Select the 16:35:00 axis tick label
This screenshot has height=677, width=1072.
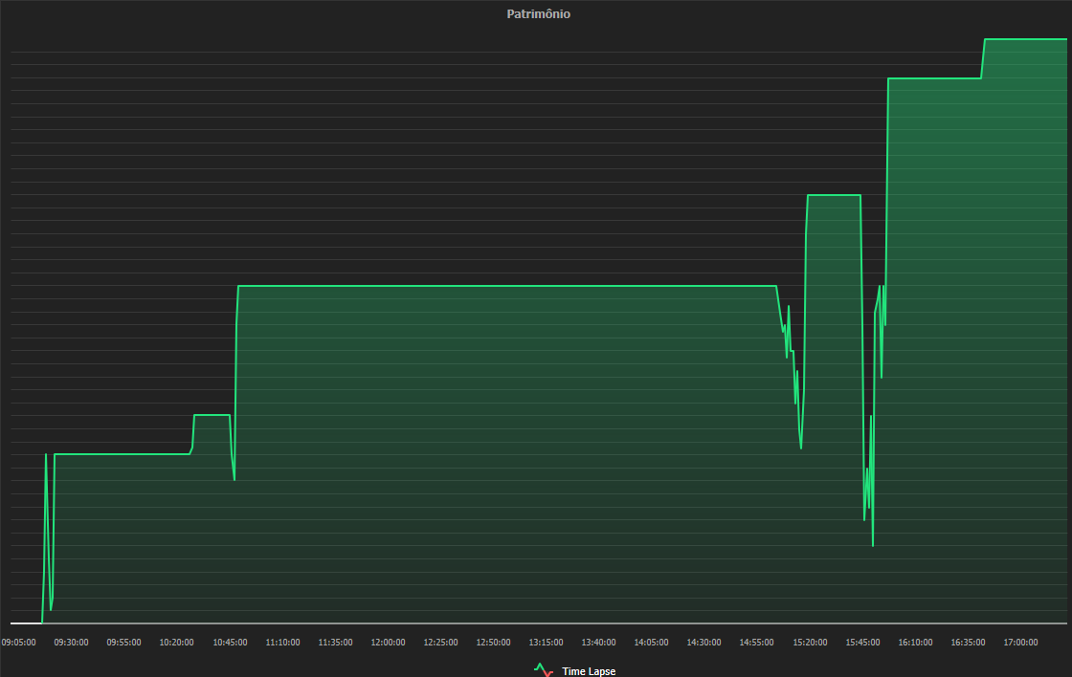tap(968, 643)
